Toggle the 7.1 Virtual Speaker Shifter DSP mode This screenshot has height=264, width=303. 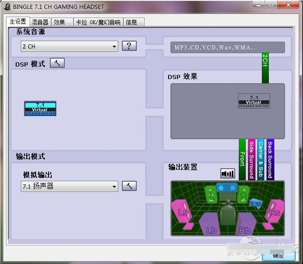click(40, 109)
